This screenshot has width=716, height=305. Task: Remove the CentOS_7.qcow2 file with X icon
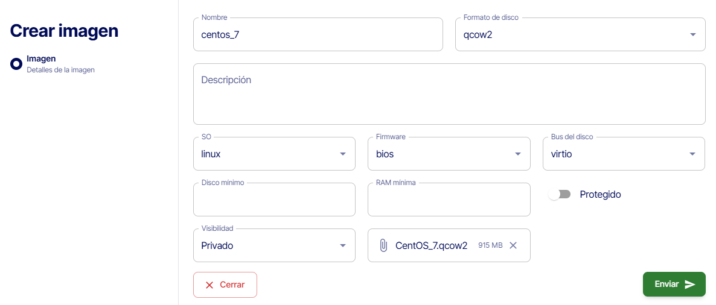[x=513, y=245]
